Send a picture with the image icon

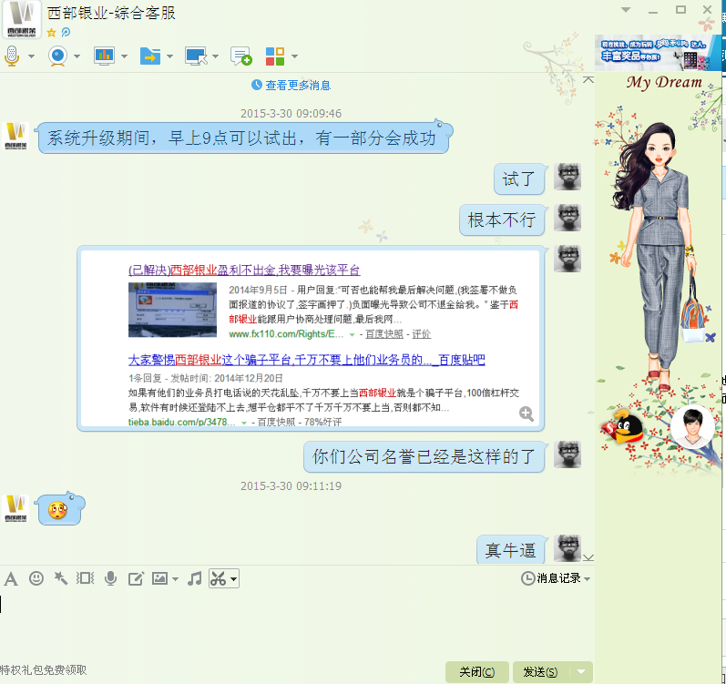click(159, 578)
